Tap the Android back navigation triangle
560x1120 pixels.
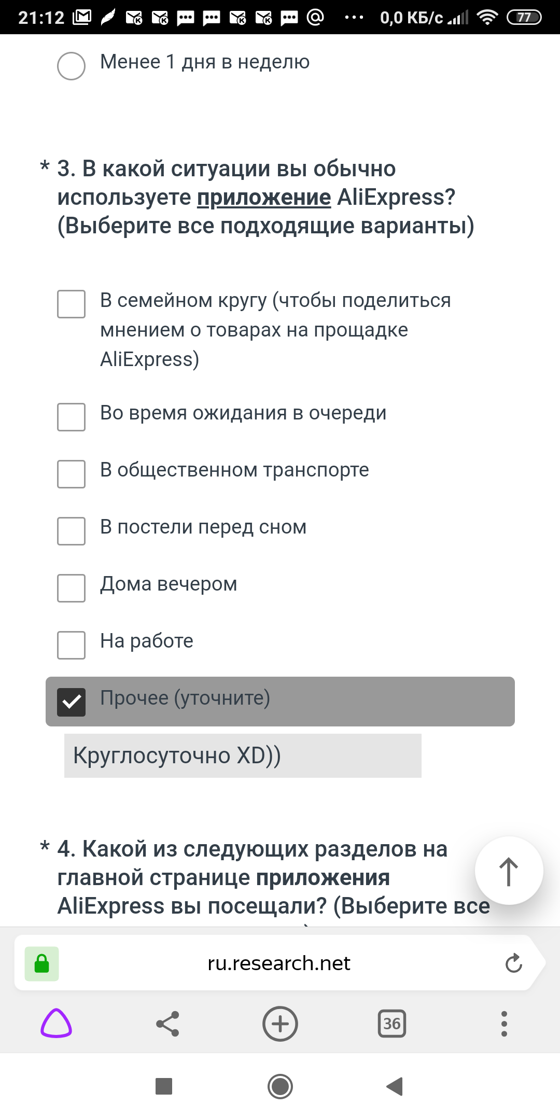(395, 1086)
